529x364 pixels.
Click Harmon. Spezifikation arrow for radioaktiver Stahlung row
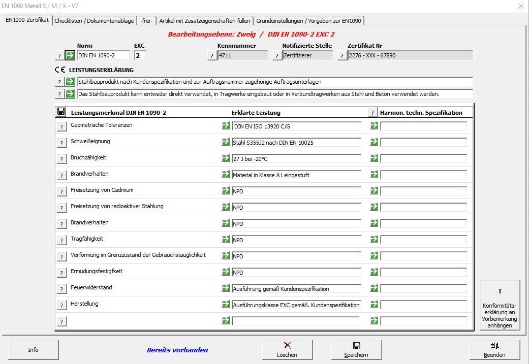[374, 207]
